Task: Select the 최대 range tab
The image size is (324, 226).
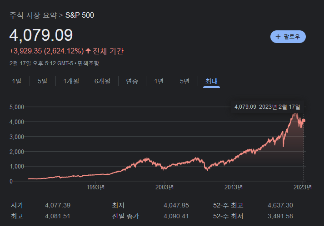Action: tap(211, 81)
